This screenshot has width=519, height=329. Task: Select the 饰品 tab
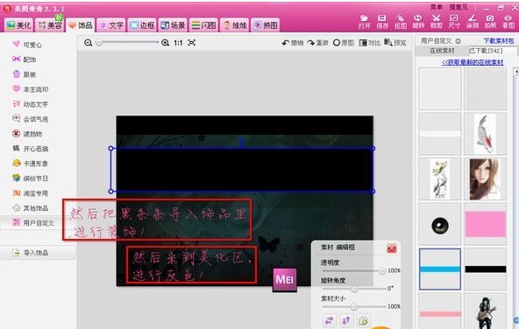(81, 25)
